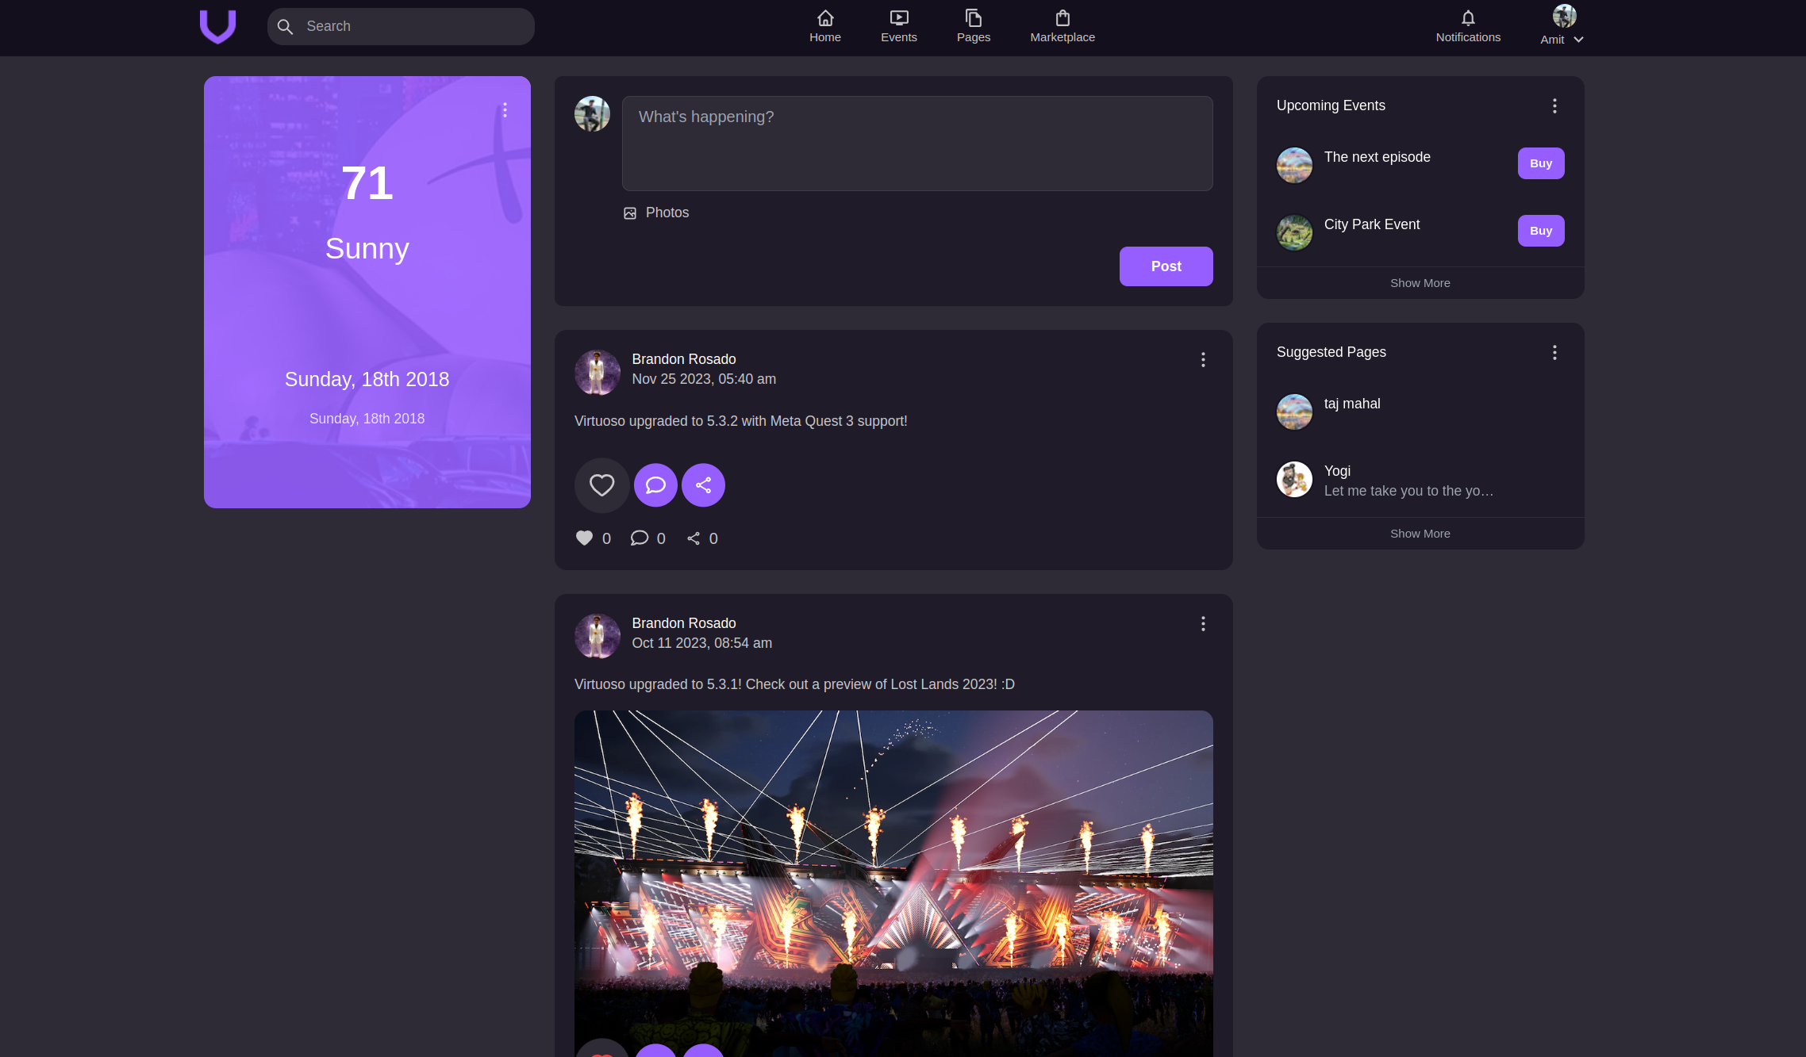
Task: Click the like heart icon on Brandon's post
Action: click(601, 484)
